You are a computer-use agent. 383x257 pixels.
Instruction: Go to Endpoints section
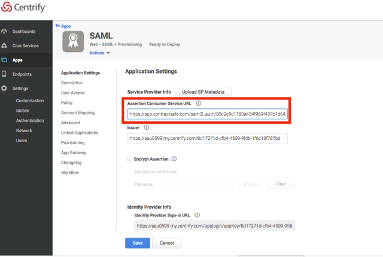pos(22,74)
